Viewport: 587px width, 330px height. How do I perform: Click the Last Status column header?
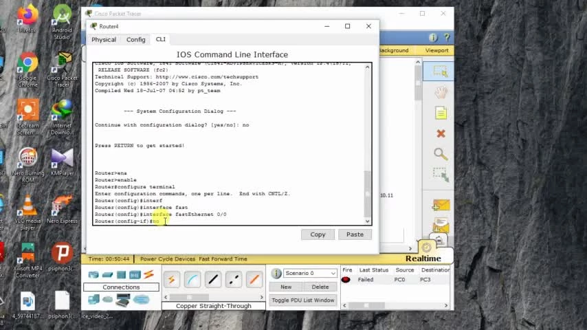tap(374, 270)
